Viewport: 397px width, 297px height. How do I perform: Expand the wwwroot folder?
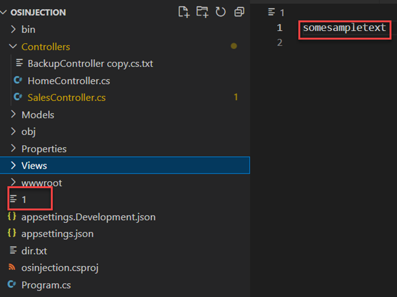pyautogui.click(x=13, y=183)
